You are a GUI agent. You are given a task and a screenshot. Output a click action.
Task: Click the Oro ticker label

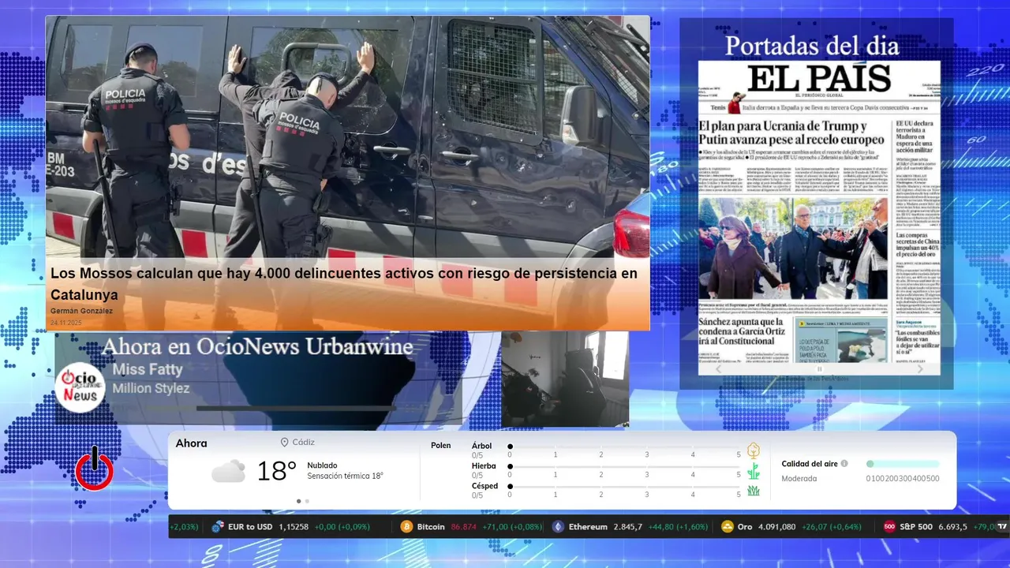pos(745,526)
